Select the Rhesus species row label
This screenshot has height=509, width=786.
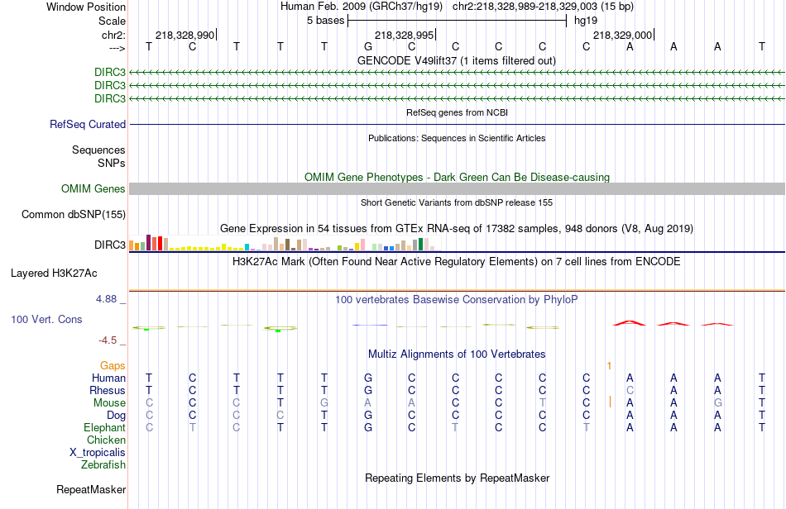click(108, 390)
